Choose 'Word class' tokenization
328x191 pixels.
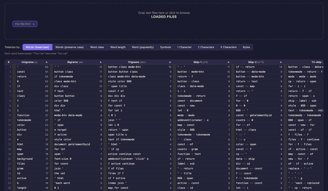[97, 47]
